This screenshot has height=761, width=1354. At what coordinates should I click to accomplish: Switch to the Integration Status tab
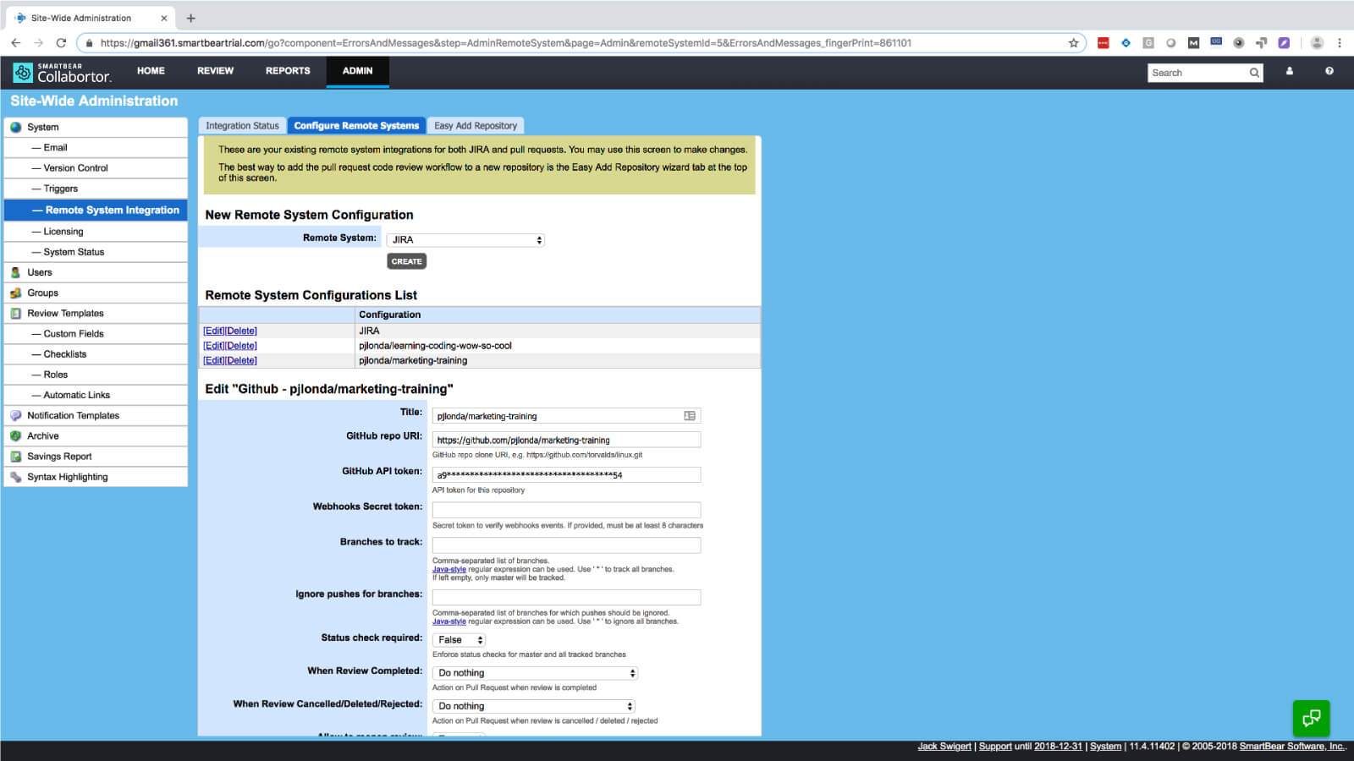tap(242, 126)
